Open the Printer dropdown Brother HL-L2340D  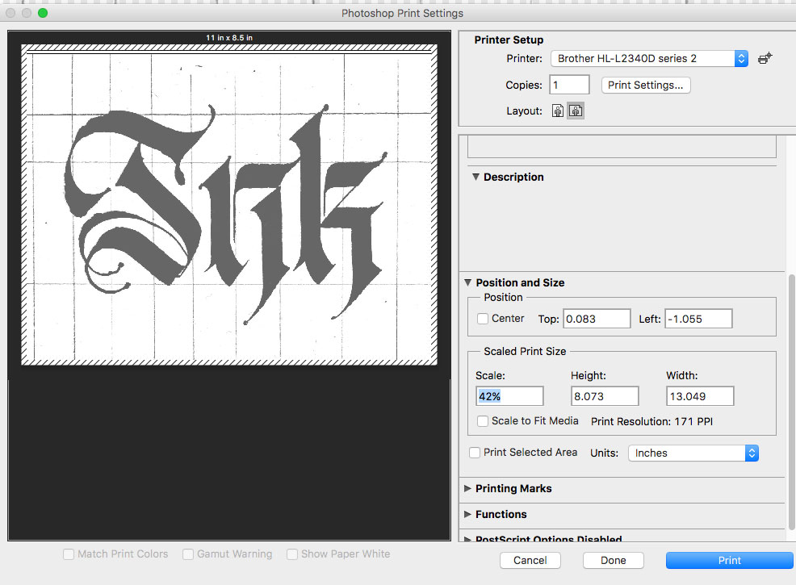tap(649, 59)
